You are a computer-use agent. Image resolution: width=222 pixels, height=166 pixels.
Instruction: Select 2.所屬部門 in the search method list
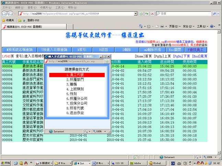tap(76, 79)
